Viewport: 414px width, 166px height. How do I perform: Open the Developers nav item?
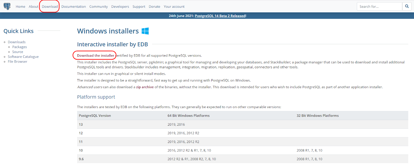120,6
